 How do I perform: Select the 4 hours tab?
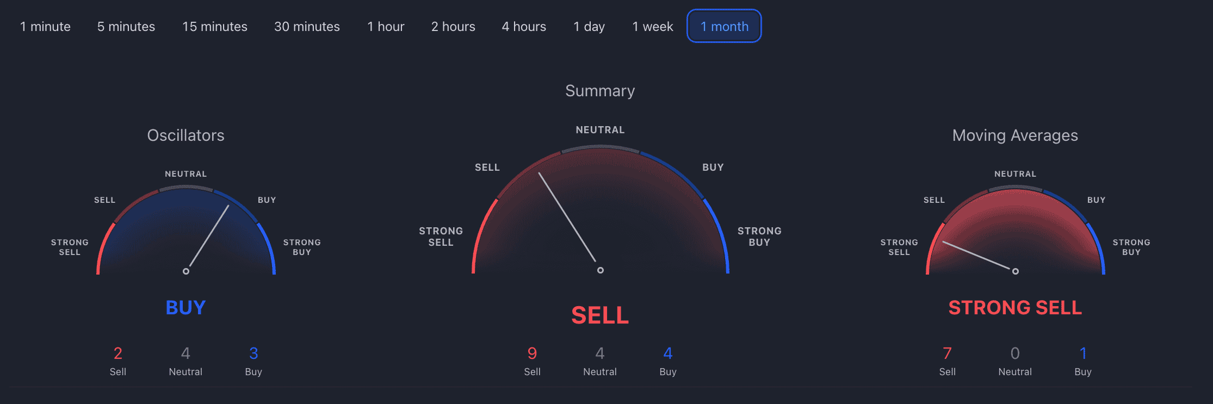pyautogui.click(x=524, y=26)
